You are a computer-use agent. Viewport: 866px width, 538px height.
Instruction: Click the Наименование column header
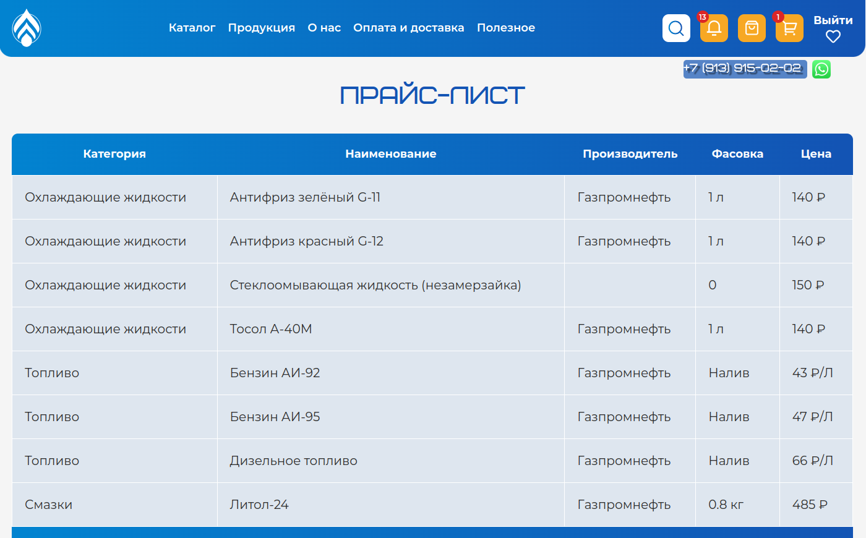coord(391,154)
